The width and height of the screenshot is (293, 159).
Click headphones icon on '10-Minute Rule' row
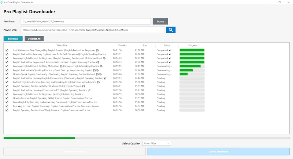tap(84, 86)
